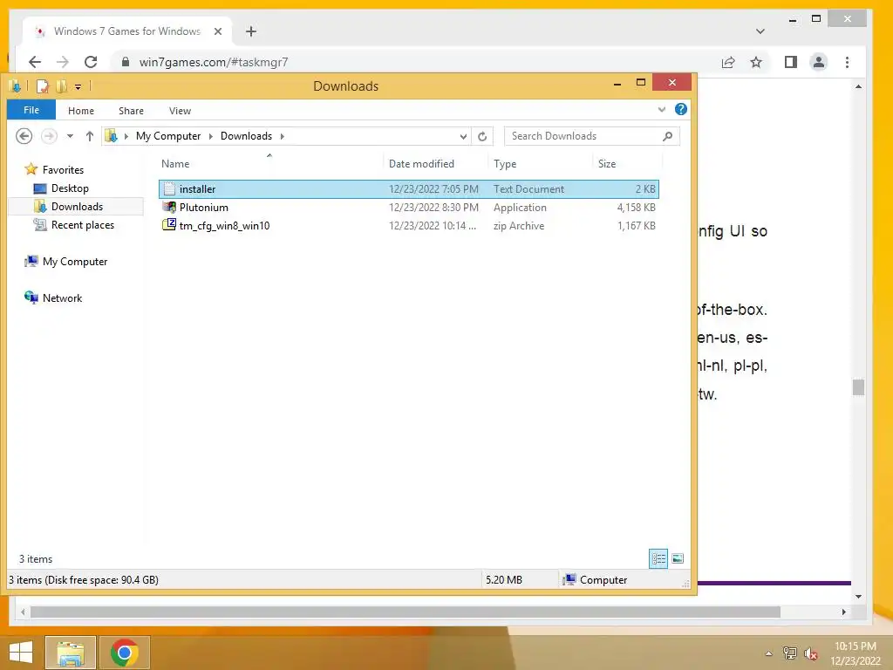Screen dimensions: 893x670
Task: Reload the win7games page
Action: pos(91,62)
